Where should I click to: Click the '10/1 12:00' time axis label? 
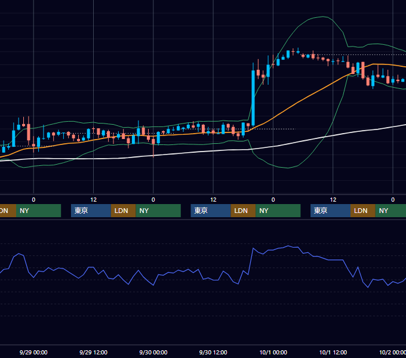coord(333,352)
